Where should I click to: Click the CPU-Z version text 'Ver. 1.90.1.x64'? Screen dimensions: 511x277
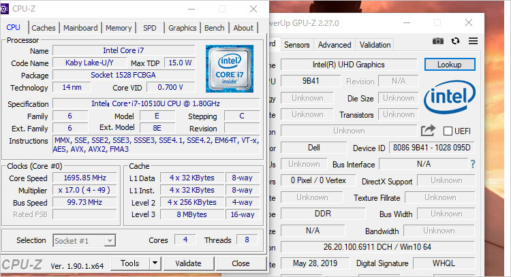click(77, 266)
